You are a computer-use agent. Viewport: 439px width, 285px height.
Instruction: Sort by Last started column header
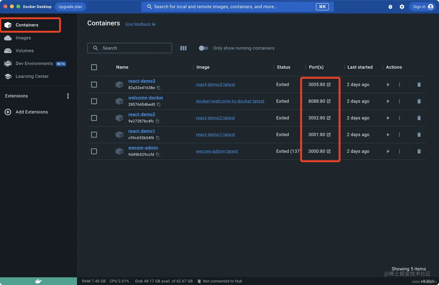[x=360, y=67]
